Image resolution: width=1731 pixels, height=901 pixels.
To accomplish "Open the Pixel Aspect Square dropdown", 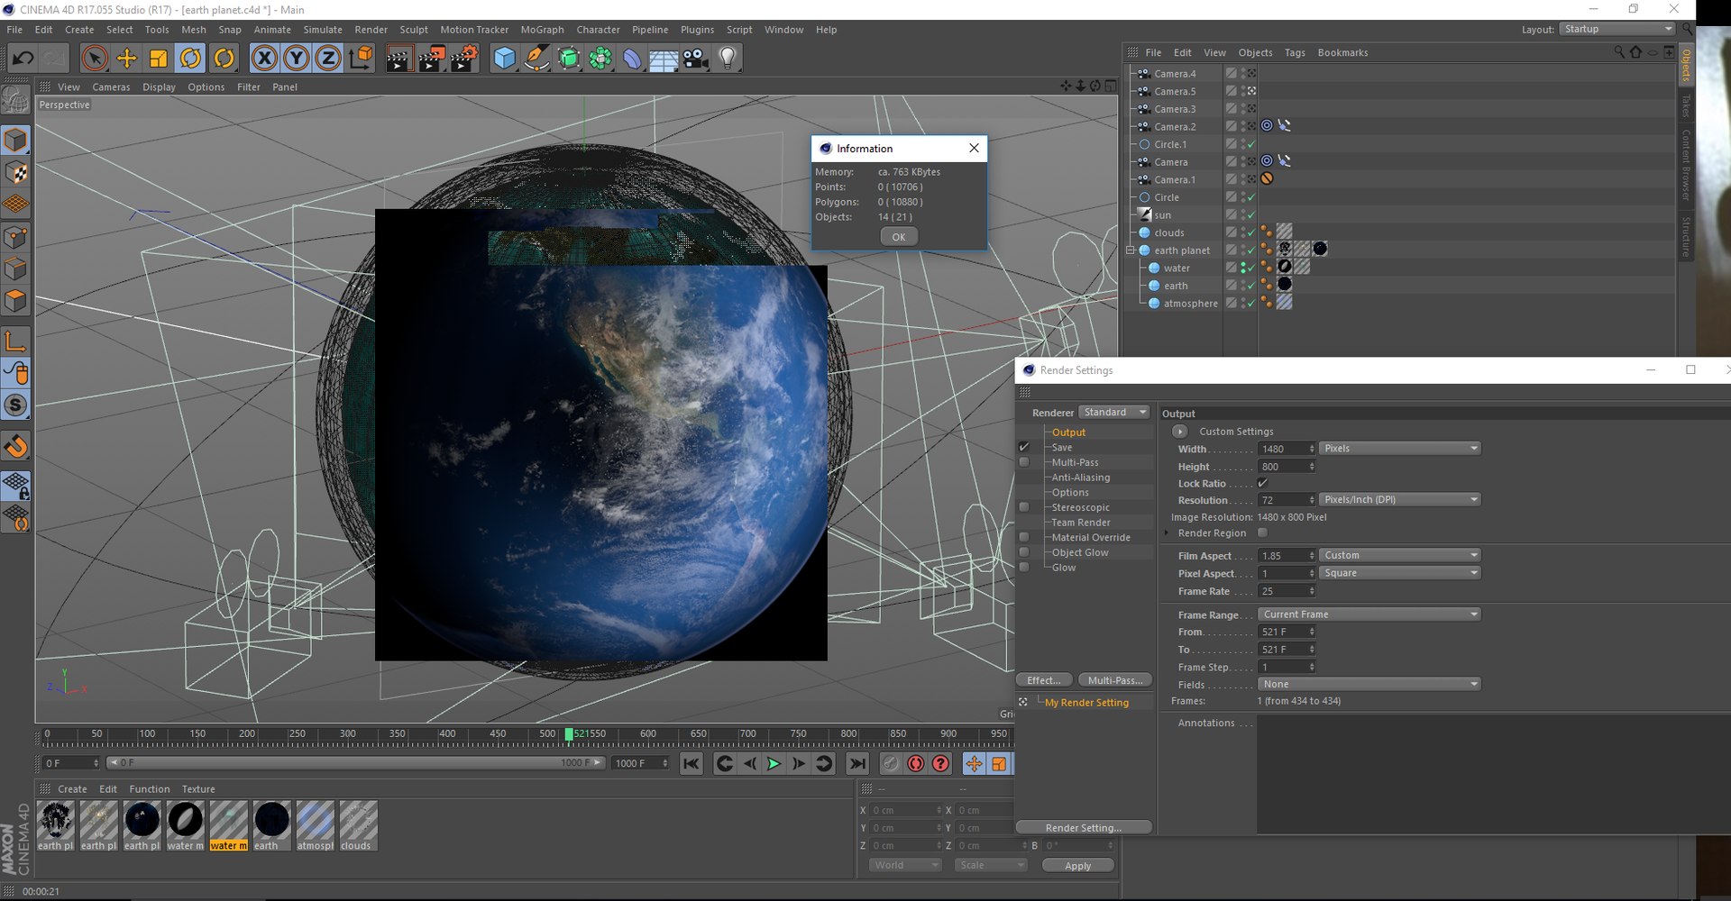I will click(1399, 573).
